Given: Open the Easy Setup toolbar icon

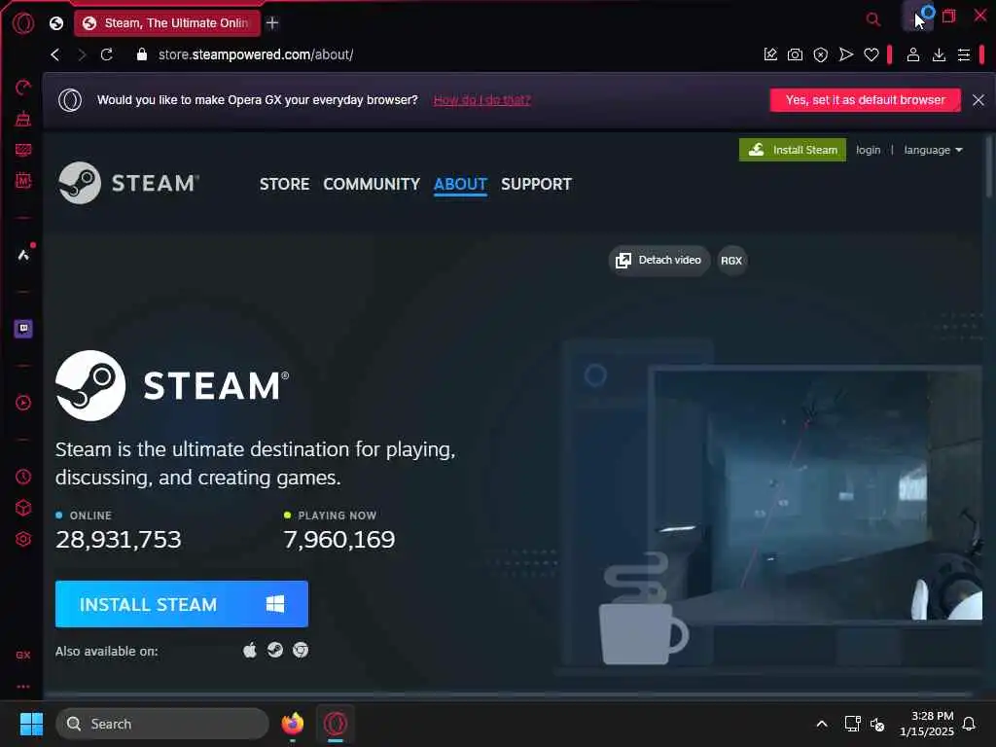Looking at the screenshot, I should [964, 54].
